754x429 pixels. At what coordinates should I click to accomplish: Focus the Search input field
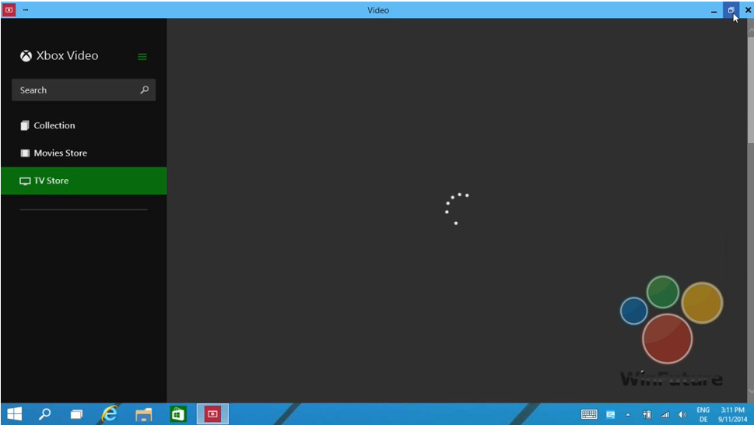click(84, 90)
